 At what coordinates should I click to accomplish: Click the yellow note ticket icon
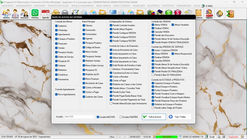pos(188,12)
